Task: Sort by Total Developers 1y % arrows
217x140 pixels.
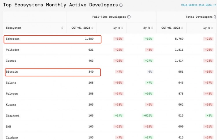Action: click(x=212, y=28)
